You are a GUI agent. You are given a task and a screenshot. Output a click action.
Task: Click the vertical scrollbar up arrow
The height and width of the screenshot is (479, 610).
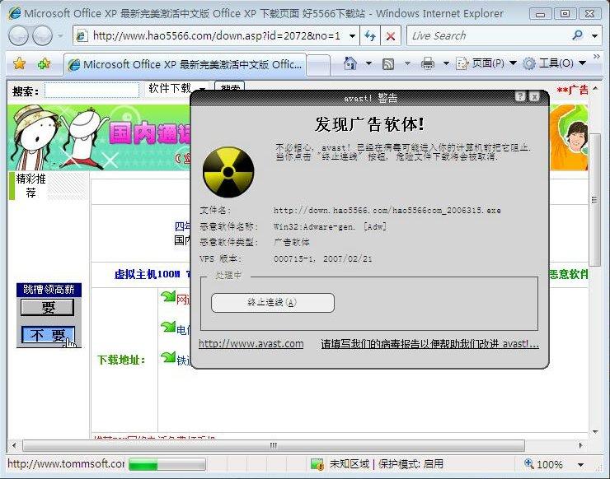tap(595, 88)
